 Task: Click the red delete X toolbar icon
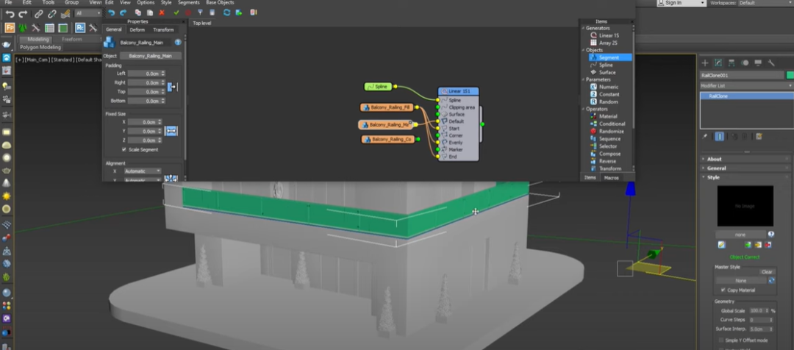click(x=162, y=13)
